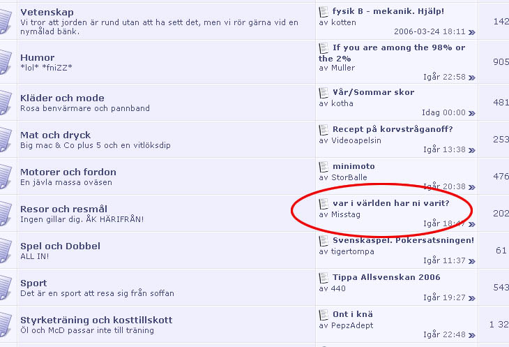Open the Mat och dryck forum
The height and width of the screenshot is (347, 509).
[56, 135]
